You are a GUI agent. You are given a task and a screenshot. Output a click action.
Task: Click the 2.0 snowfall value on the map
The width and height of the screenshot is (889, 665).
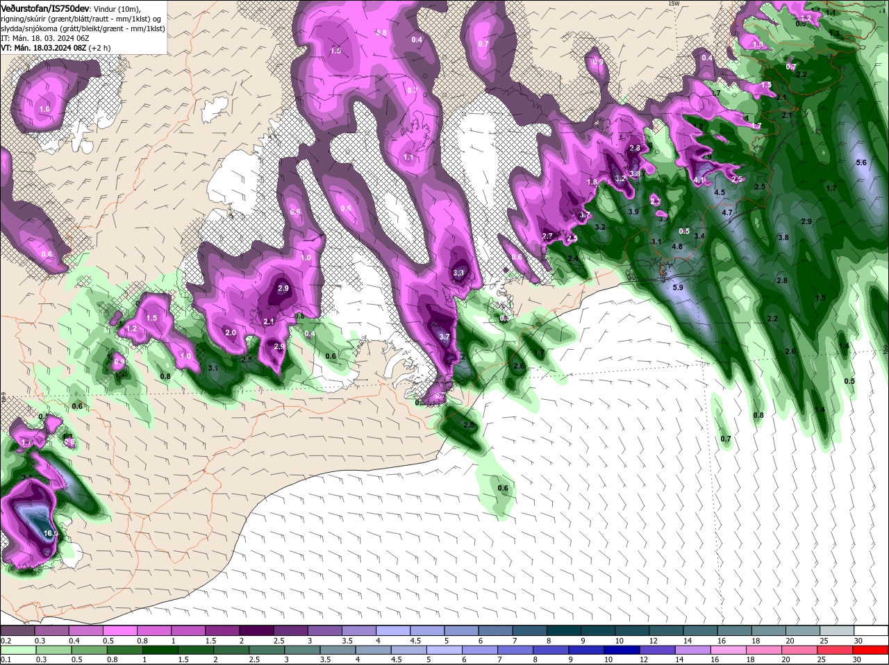[231, 332]
